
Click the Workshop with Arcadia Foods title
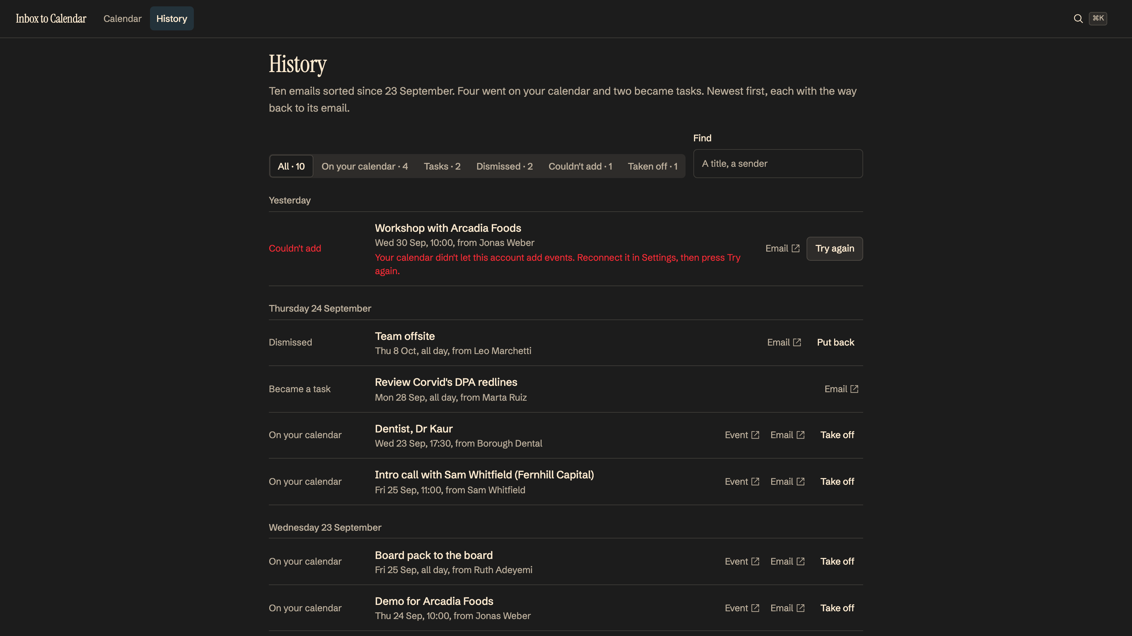click(x=447, y=228)
